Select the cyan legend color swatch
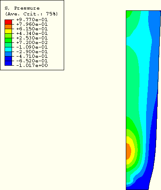Viewport: 161px width, 190px height. pos(8,49)
